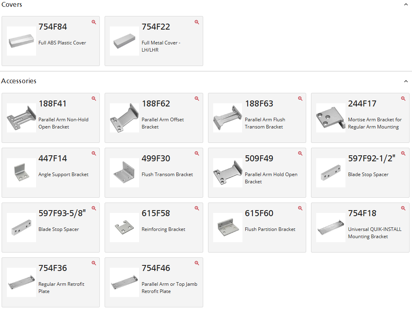Open the Flush Partition Bracket thumbnail image

coord(228,227)
